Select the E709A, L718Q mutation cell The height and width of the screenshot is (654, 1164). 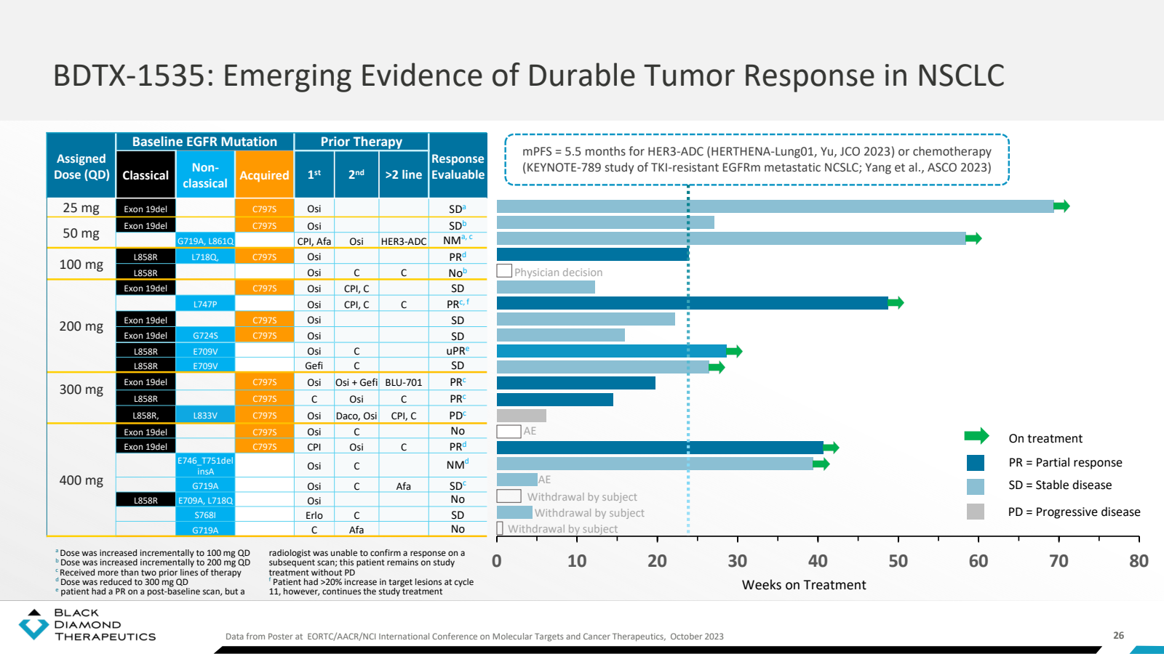pos(205,500)
